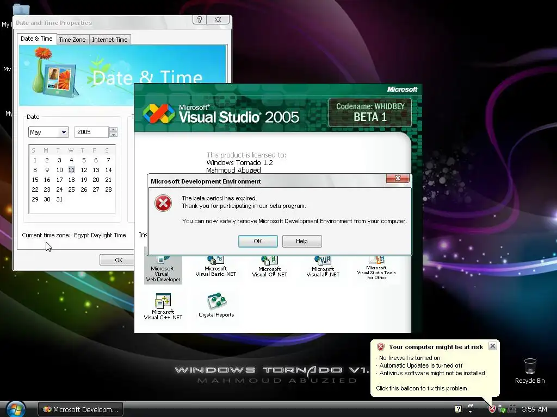This screenshot has height=417, width=557.
Task: Activate Microsoft Development taskbar button
Action: point(81,409)
